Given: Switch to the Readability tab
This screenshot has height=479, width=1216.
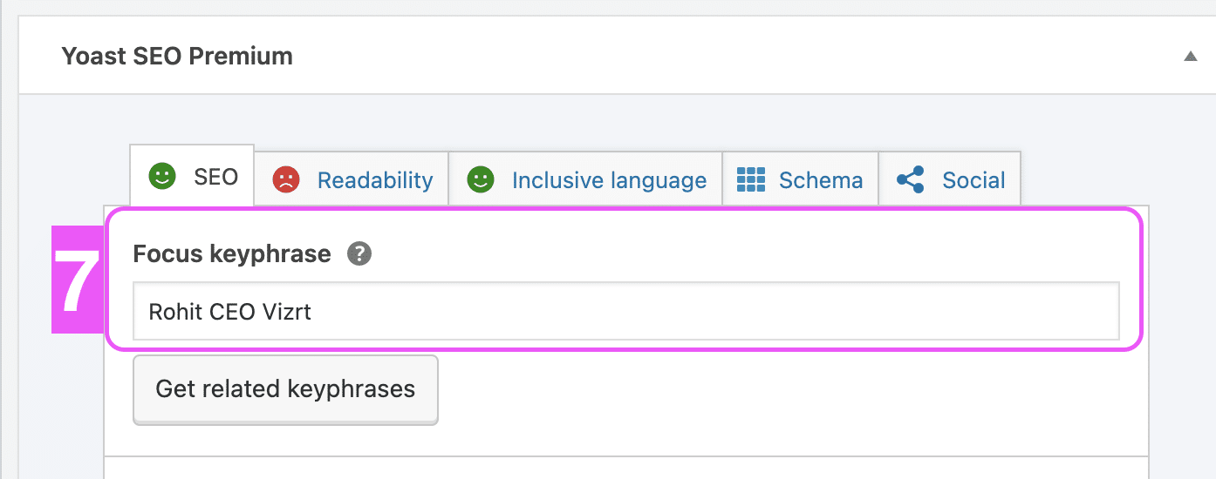Looking at the screenshot, I should click(x=375, y=180).
